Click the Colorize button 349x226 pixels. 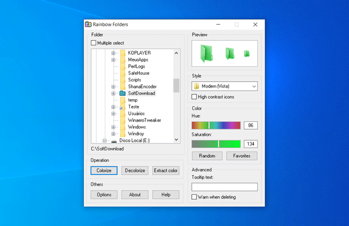(x=104, y=171)
